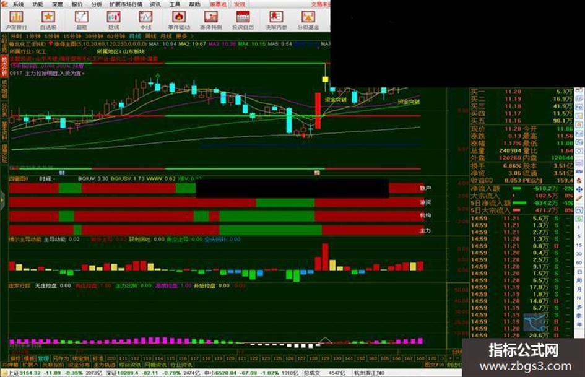This screenshot has width=585, height=377.
Task: Click the blue four-arrow move icon
Action: [x=579, y=189]
